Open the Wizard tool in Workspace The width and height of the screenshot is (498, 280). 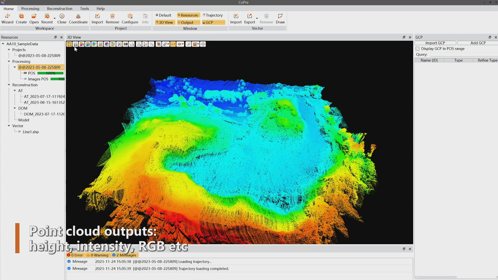(7, 17)
